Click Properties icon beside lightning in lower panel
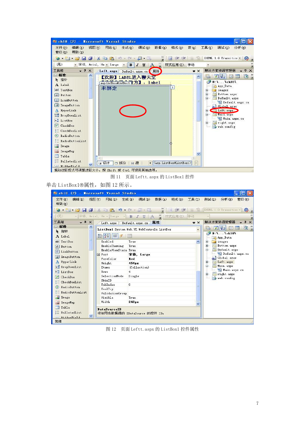305x432 pixels. click(115, 236)
